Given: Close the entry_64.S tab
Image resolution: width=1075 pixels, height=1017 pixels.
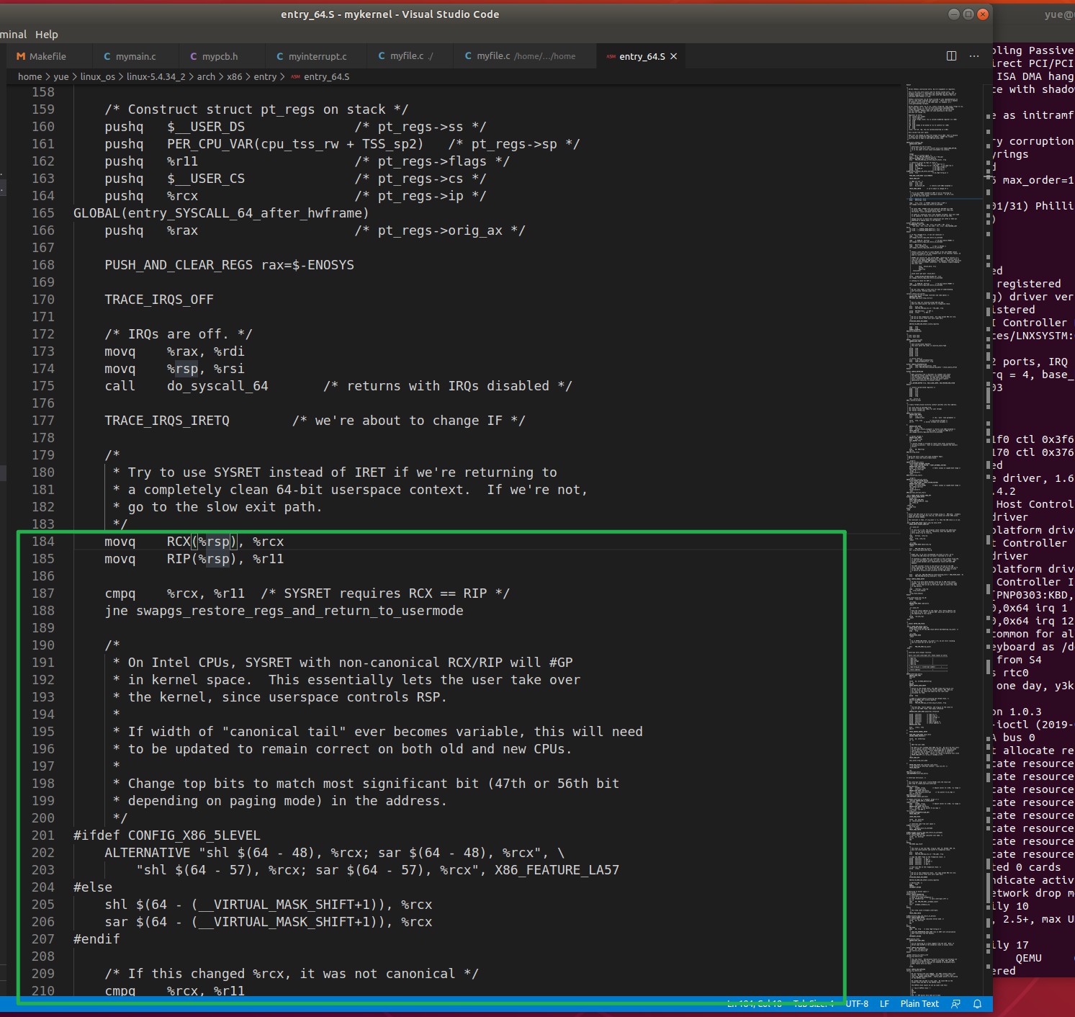Looking at the screenshot, I should 674,56.
